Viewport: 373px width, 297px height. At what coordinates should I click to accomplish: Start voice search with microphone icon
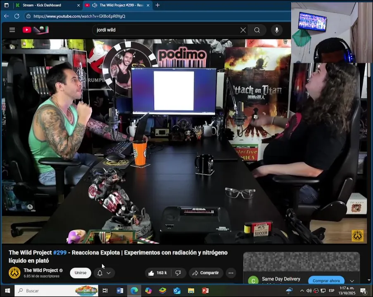pyautogui.click(x=277, y=30)
